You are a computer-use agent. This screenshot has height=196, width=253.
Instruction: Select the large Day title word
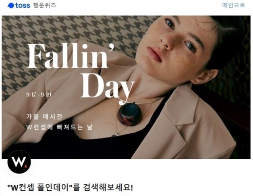click(x=108, y=87)
